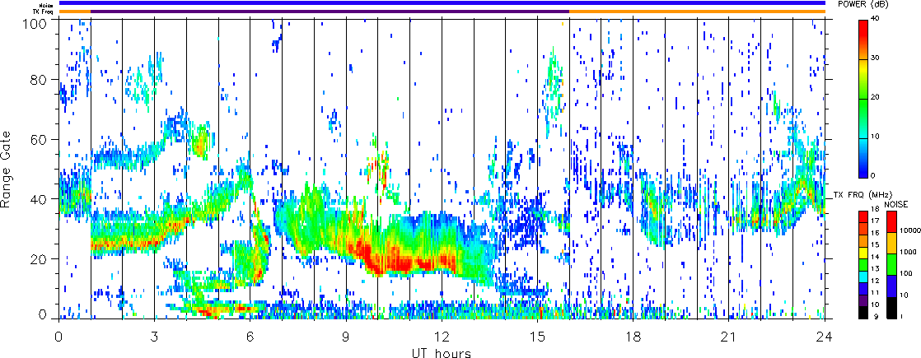921x358 pixels.
Task: Click the 'POWER (dB)' colorbar title
Action: coord(863,3)
